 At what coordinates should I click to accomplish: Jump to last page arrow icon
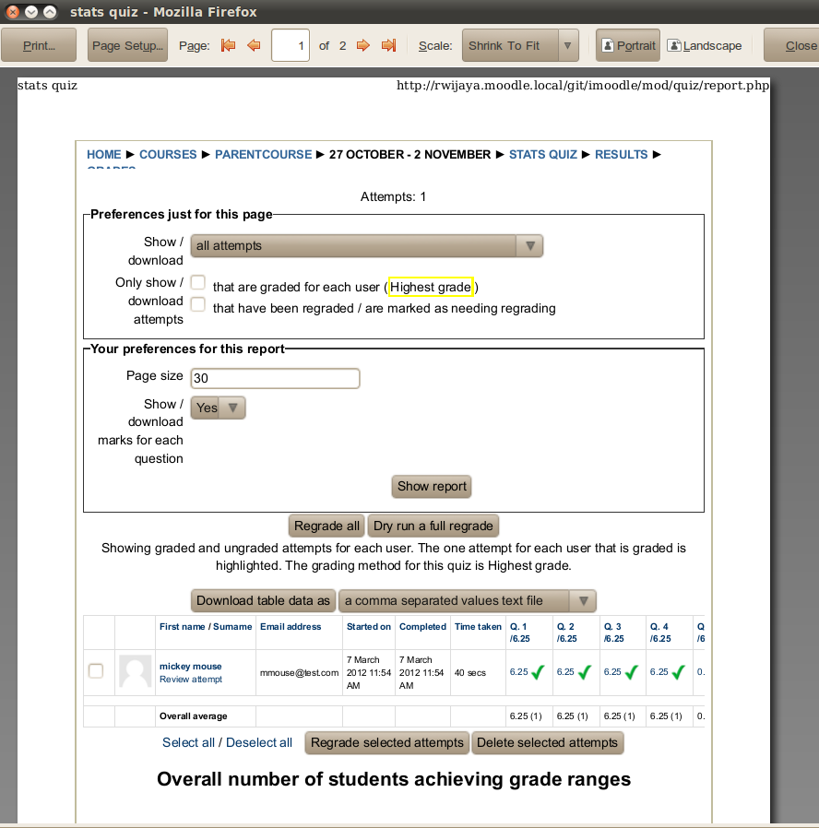pyautogui.click(x=388, y=45)
